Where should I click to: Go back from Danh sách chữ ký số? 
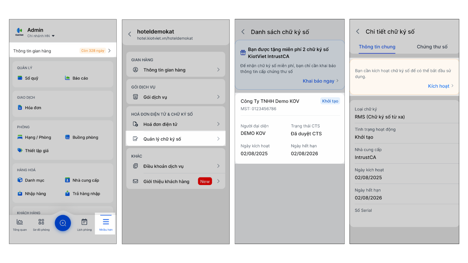243,32
